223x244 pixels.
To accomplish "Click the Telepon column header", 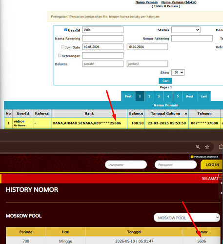I will point(204,114).
